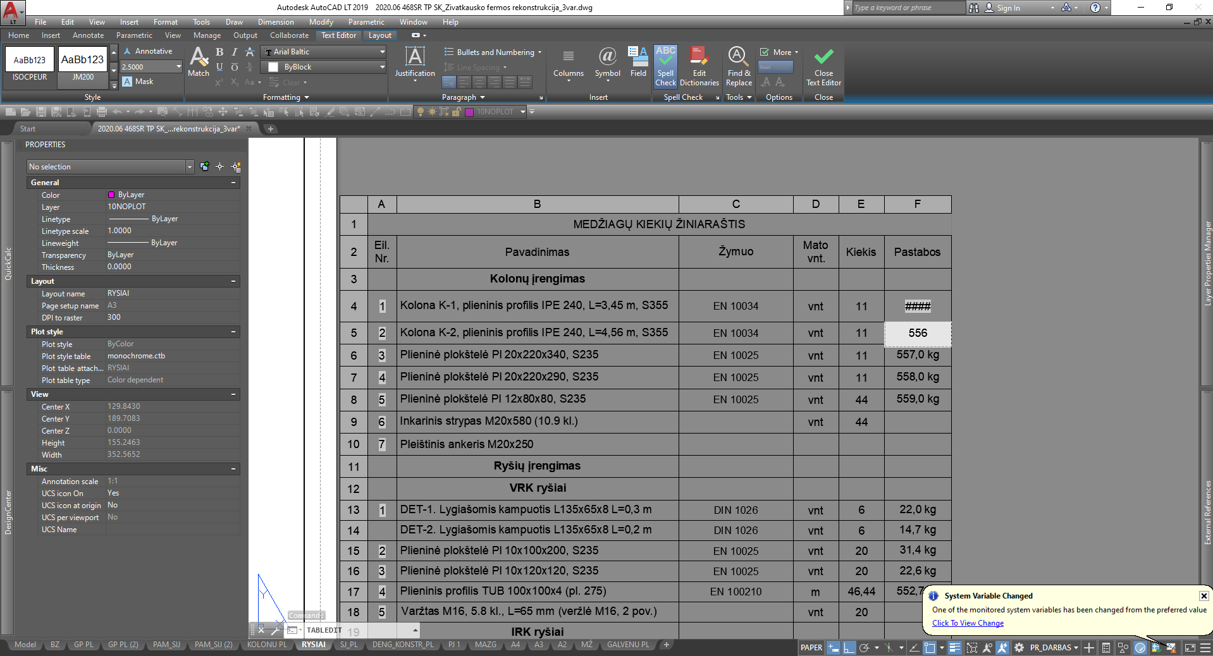Image resolution: width=1213 pixels, height=656 pixels.
Task: Insert a Field
Action: [639, 62]
